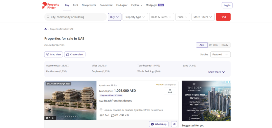Open Aya Beachfront Residences title

coord(116,101)
